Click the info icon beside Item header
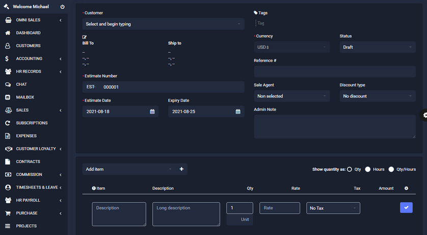The height and width of the screenshot is (235, 427). point(94,189)
